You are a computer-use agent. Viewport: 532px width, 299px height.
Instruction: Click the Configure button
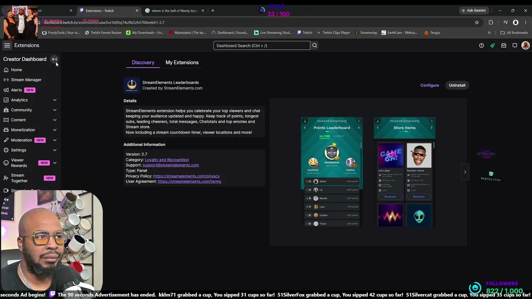pos(430,85)
